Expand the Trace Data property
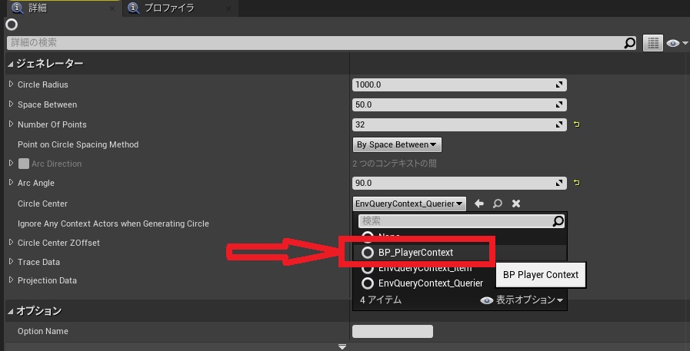The image size is (690, 351). (x=12, y=261)
